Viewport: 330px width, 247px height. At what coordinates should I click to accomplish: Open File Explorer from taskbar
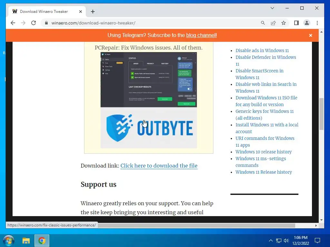[26, 241]
